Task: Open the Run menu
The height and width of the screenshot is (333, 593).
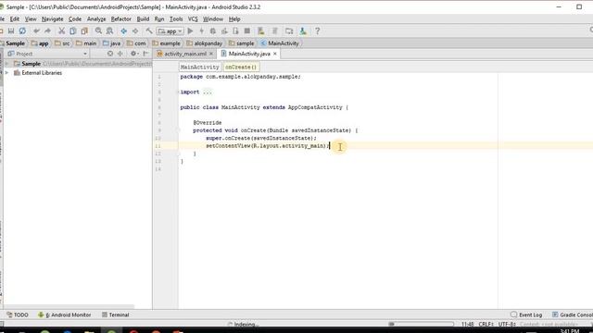Action: pos(159,18)
